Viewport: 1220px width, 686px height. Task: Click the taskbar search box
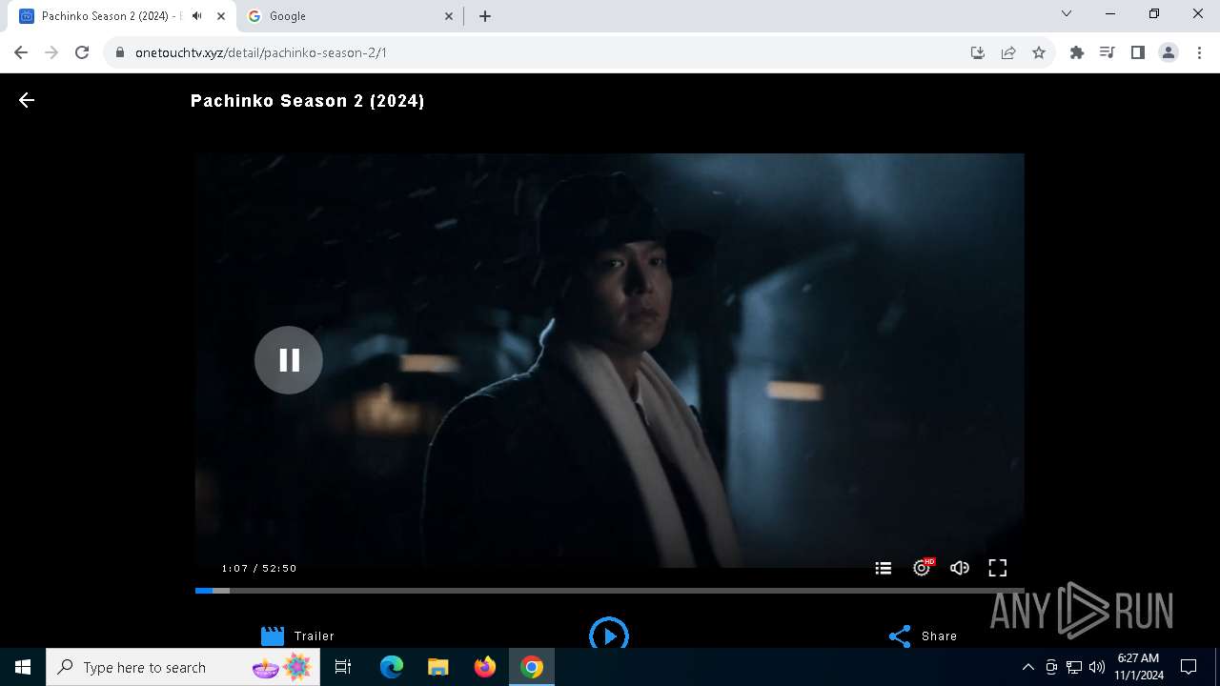(185, 667)
